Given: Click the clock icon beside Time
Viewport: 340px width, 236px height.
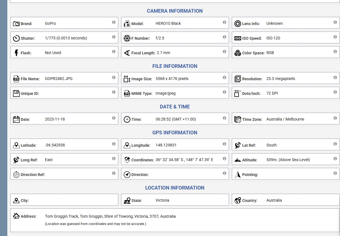Looking at the screenshot, I should (127, 119).
